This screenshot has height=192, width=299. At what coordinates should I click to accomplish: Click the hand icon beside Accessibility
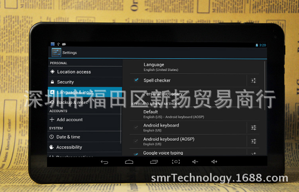coord(51,147)
